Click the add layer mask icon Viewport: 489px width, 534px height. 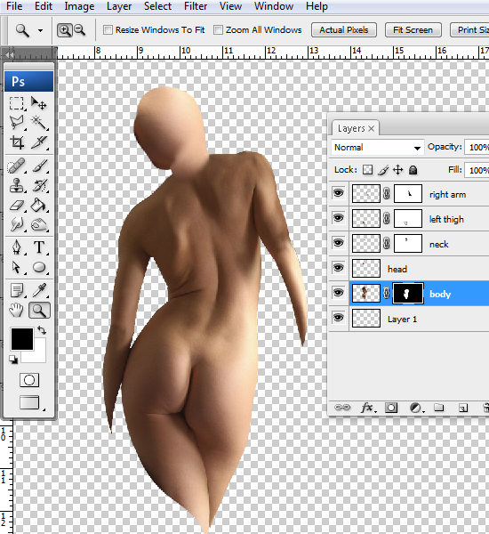[391, 408]
